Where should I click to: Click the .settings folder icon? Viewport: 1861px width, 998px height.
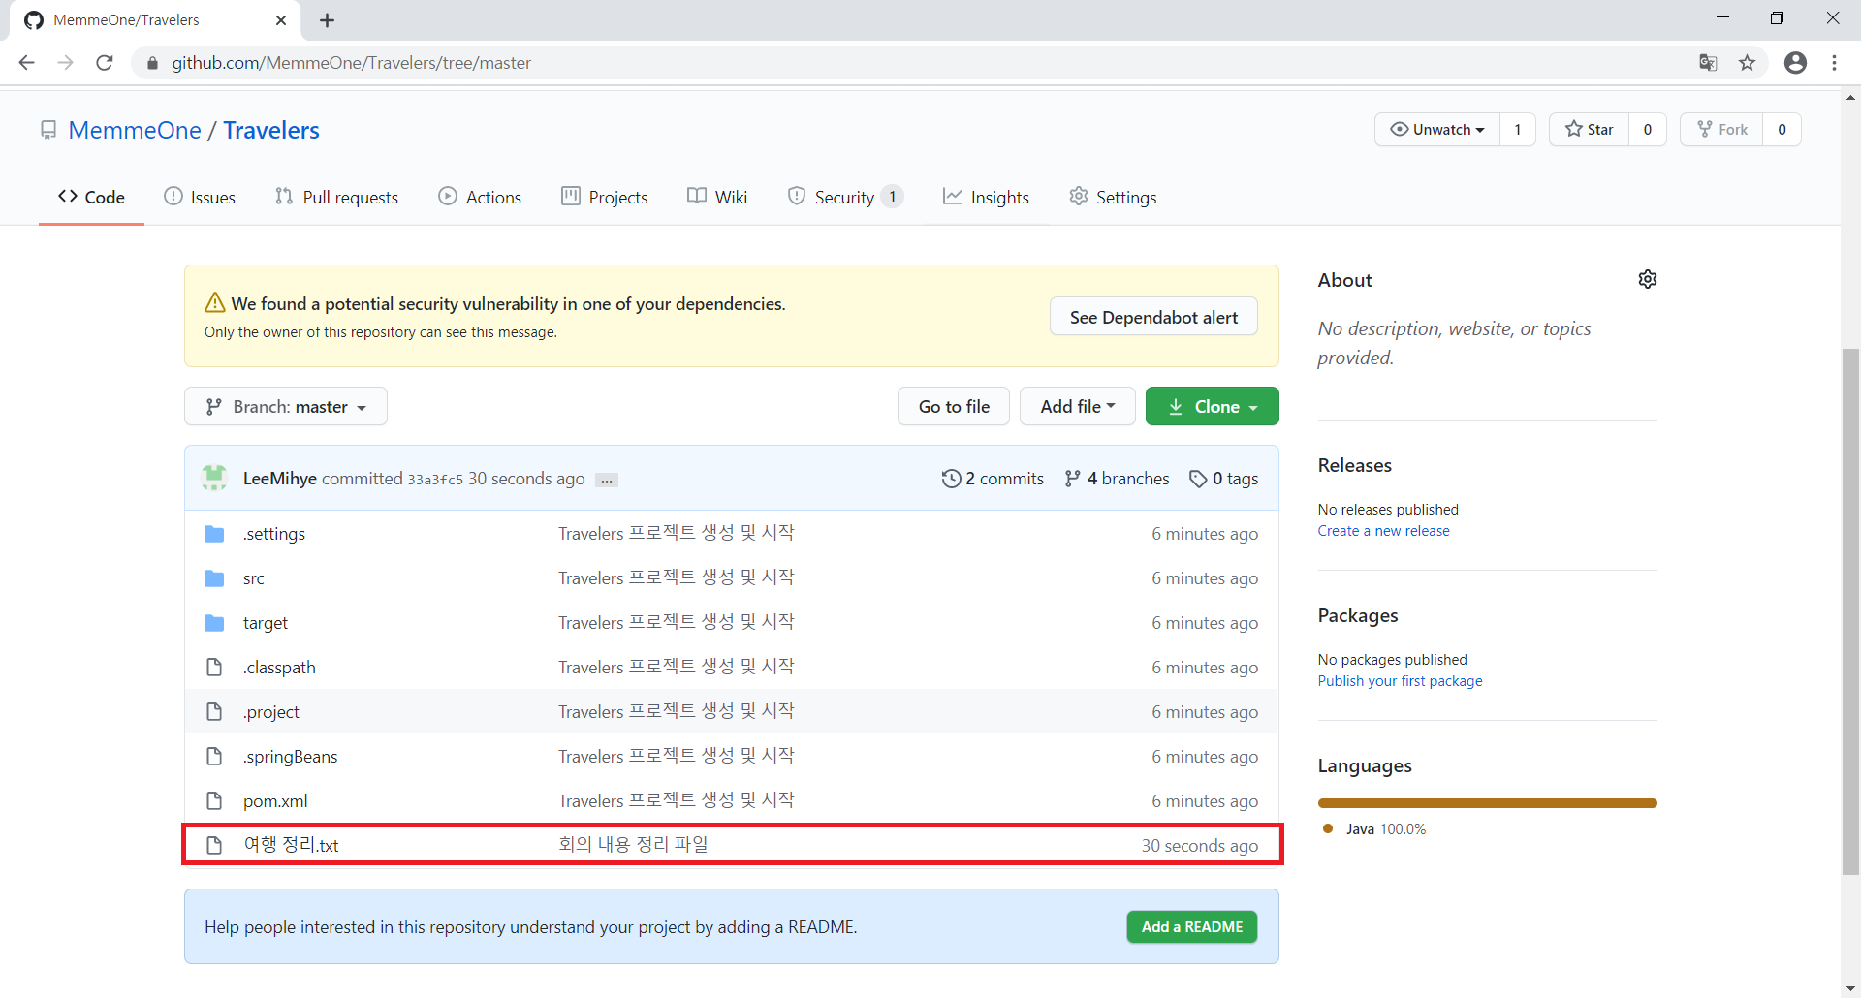point(214,534)
